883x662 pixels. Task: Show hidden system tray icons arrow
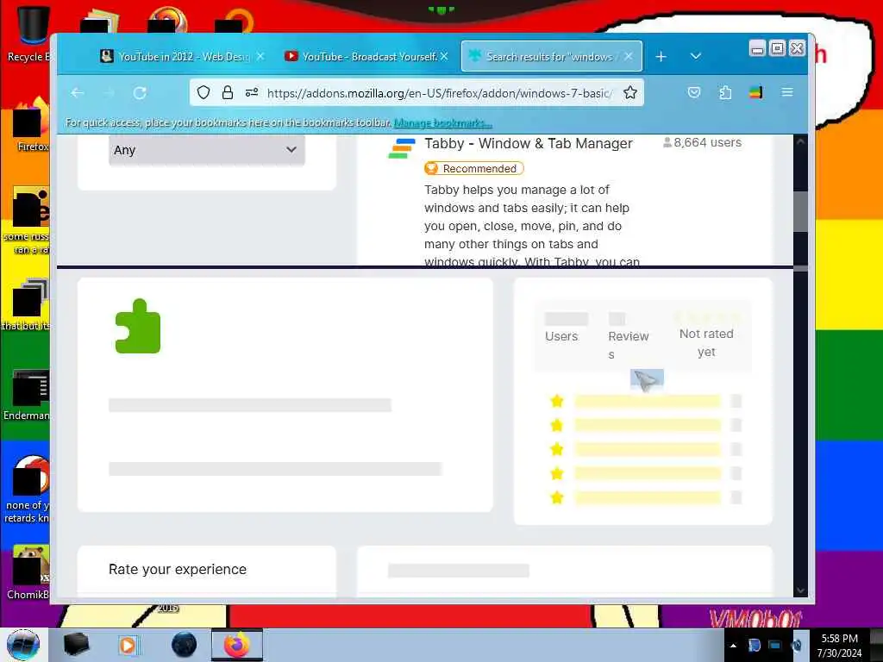point(733,646)
